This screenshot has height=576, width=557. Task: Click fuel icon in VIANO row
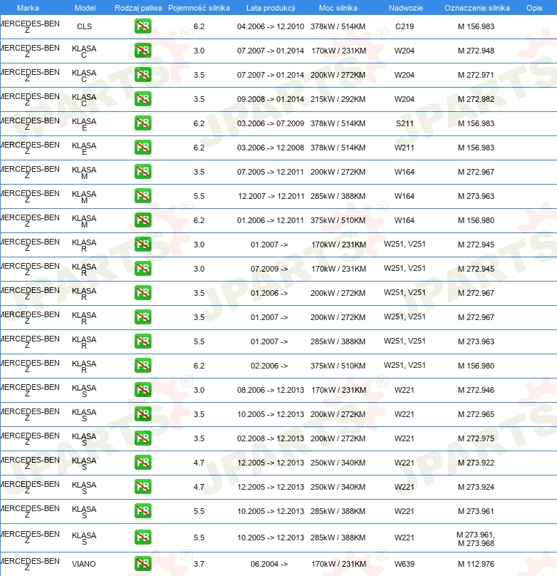tap(142, 564)
